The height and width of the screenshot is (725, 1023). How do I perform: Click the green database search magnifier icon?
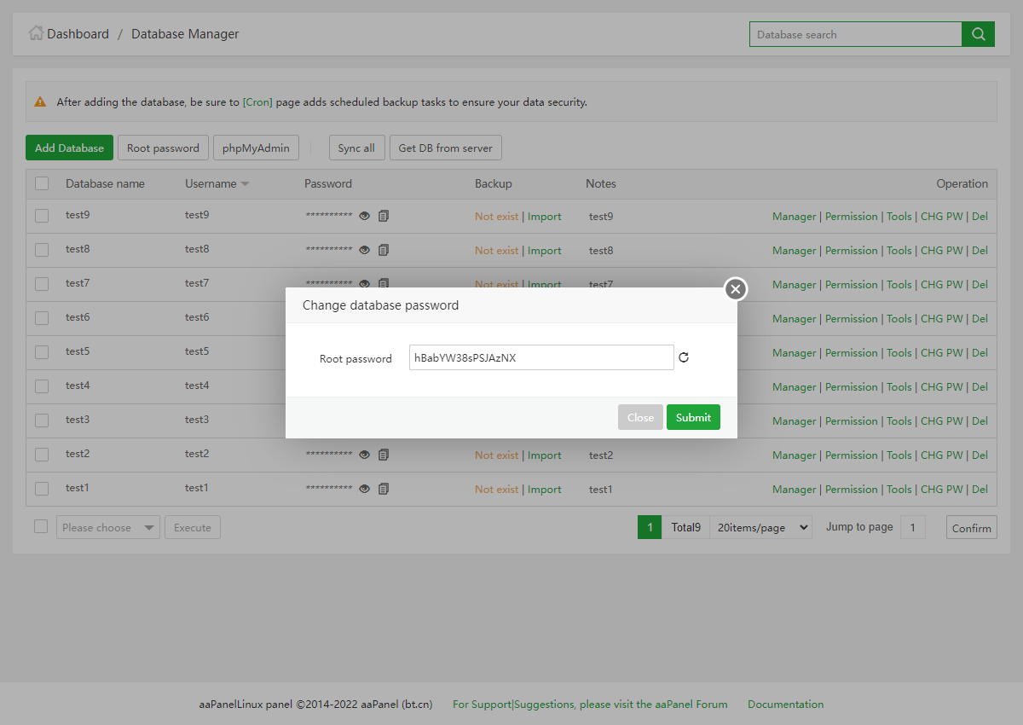(978, 34)
